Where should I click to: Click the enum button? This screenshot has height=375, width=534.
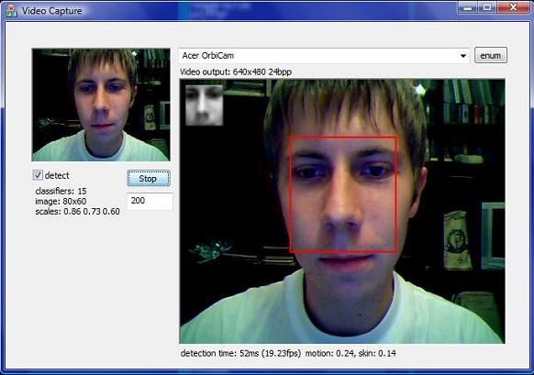pos(490,55)
